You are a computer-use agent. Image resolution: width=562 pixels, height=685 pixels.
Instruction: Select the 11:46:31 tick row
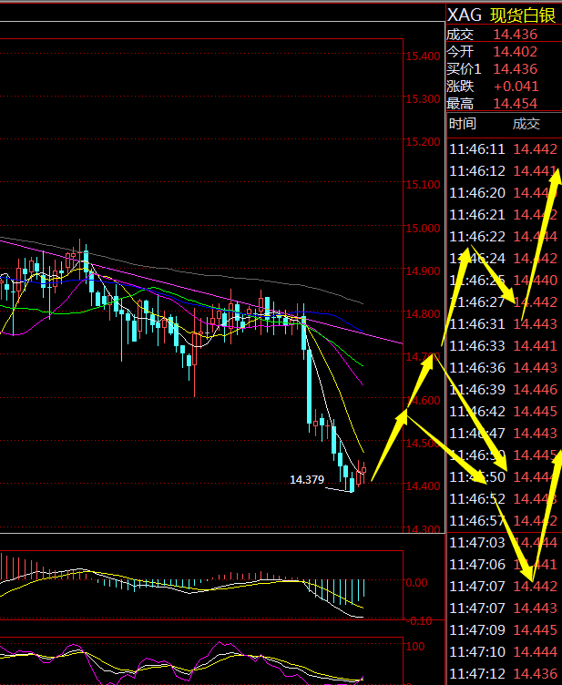[504, 323]
